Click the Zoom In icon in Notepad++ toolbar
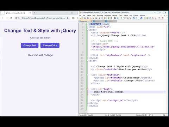Image resolution: width=169 pixels, height=127 pixels. (121, 18)
